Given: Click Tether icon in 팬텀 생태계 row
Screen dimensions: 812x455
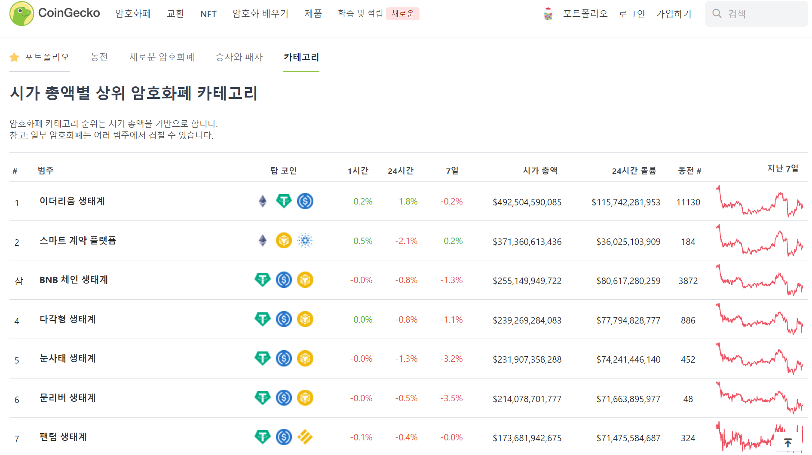Looking at the screenshot, I should point(262,437).
